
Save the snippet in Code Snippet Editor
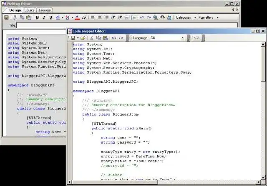73,38
